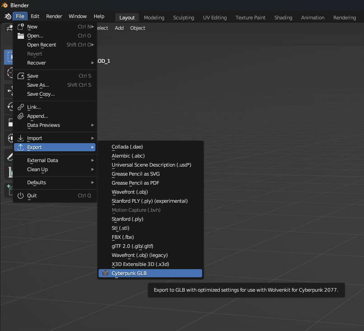Select Wavefront (.obj) export option

click(x=129, y=192)
